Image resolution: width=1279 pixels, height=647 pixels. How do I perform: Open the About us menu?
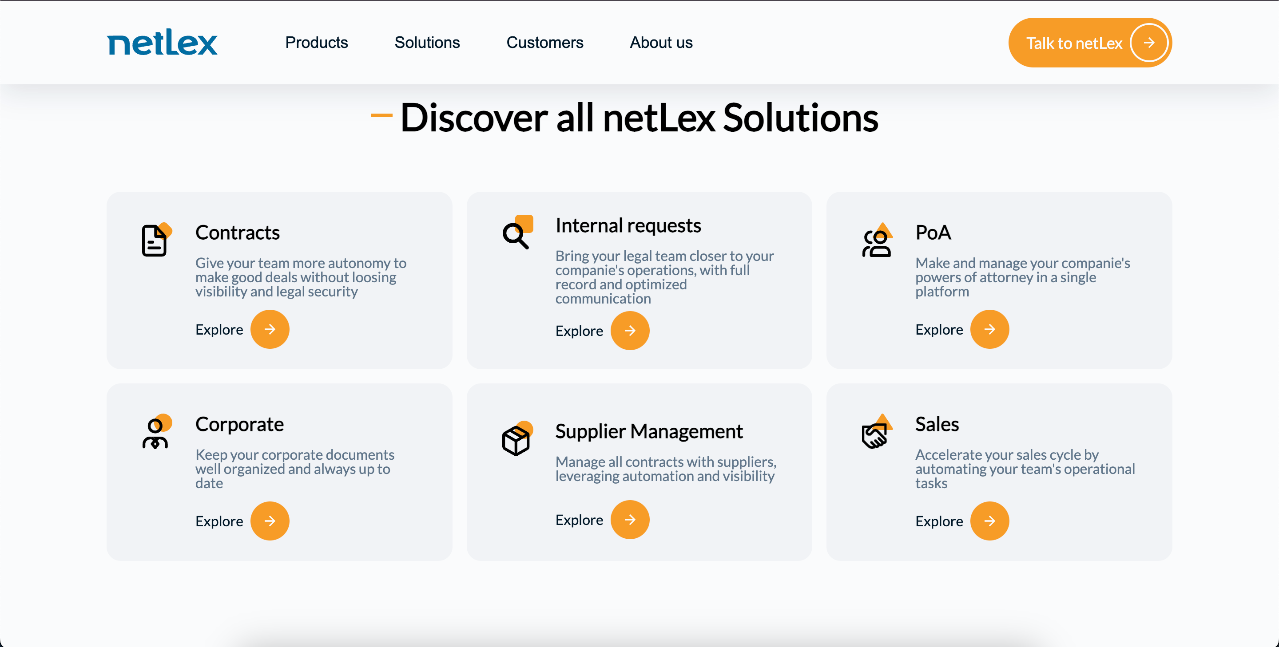661,43
